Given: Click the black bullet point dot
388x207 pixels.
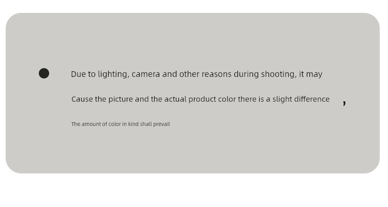Looking at the screenshot, I should pos(44,73).
